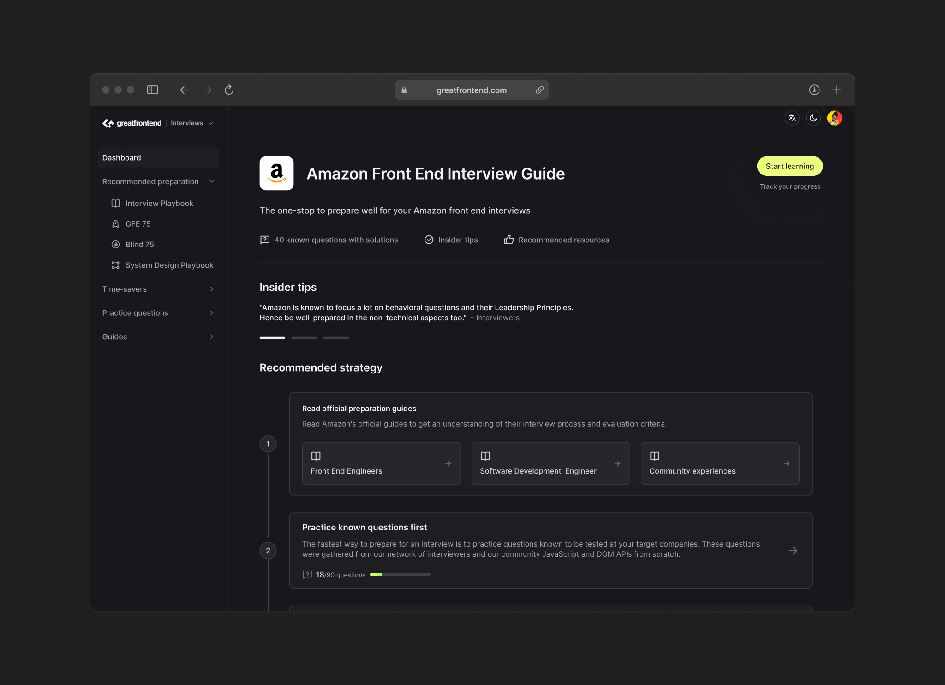Copy link using the chain icon in address bar
Viewport: 945px width, 685px height.
[x=539, y=90]
